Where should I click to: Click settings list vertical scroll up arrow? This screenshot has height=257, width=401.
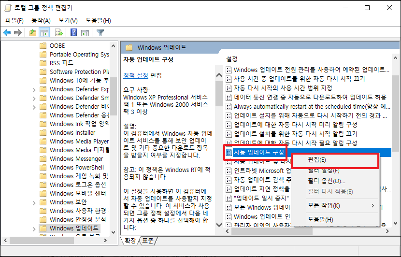point(396,58)
